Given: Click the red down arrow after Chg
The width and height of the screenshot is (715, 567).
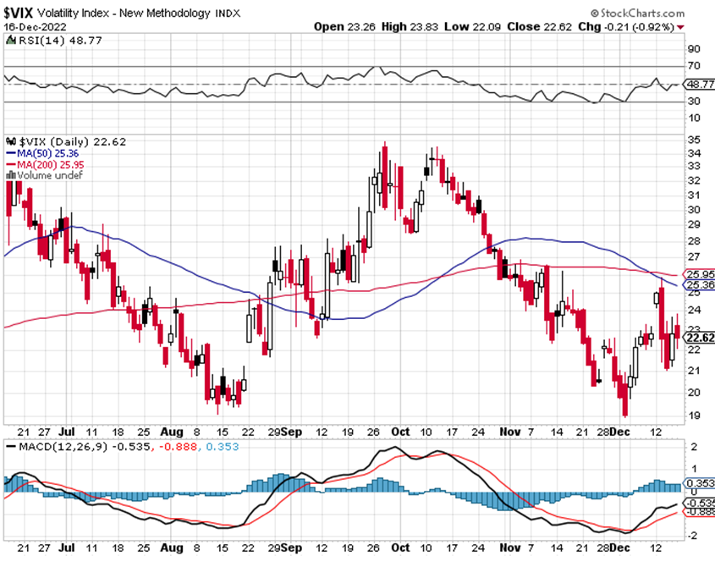Looking at the screenshot, I should pos(706,26).
